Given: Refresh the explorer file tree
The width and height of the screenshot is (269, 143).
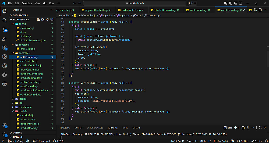Looking at the screenshot, I should (x=47, y=20).
